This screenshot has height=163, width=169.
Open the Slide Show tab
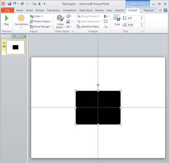(86, 10)
